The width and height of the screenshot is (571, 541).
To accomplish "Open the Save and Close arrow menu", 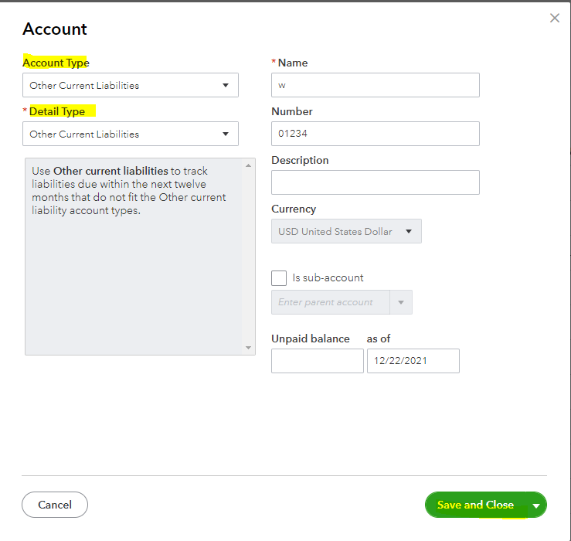I will pos(536,505).
